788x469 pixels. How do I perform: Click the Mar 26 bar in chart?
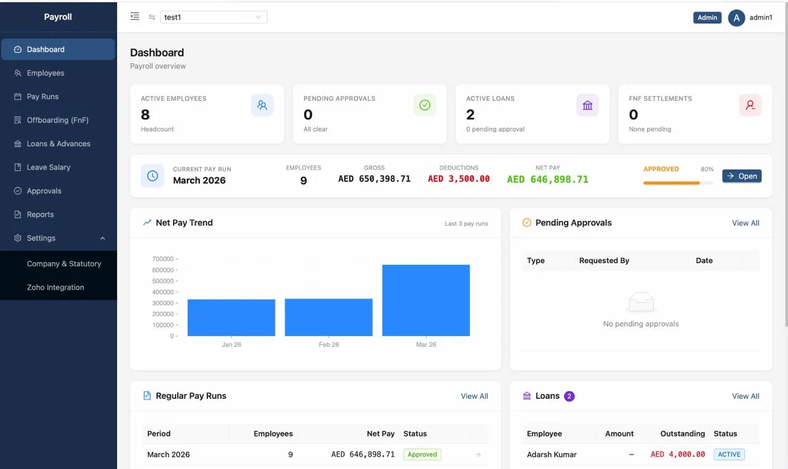click(426, 301)
